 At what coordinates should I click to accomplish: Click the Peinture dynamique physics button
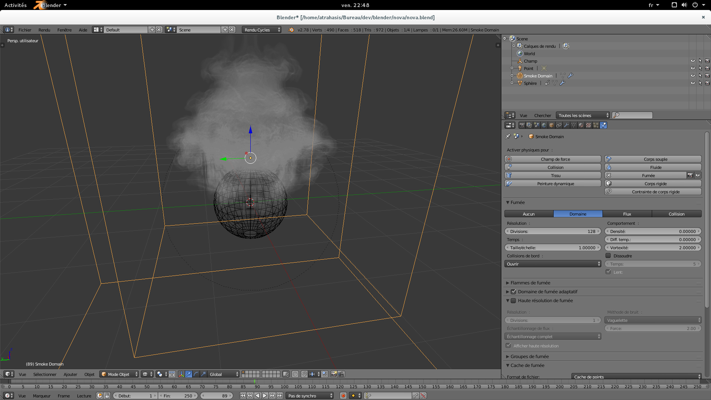(553, 183)
